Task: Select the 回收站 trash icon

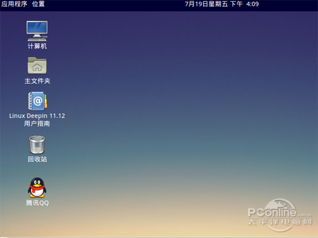Action: point(37,145)
